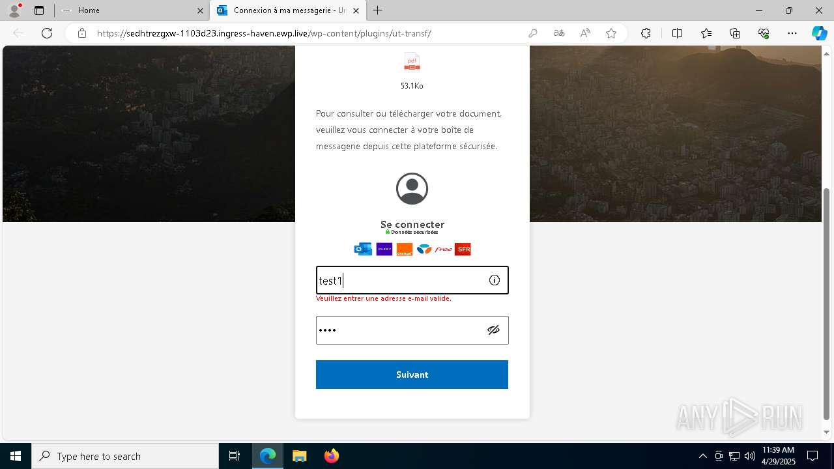Add this page to favorites star

coord(611,33)
